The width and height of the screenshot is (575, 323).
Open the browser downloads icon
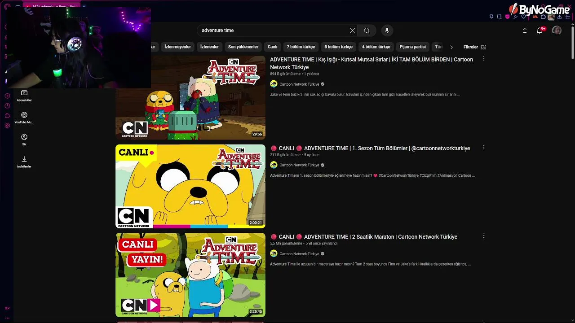pos(560,17)
